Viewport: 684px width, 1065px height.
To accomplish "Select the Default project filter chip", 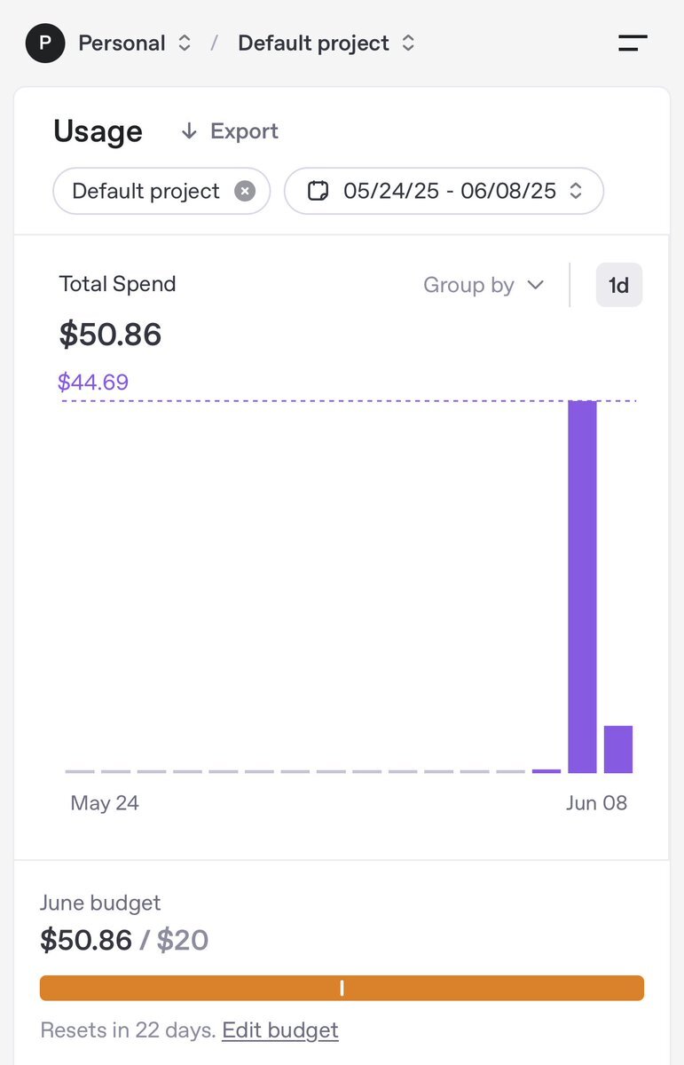I will click(x=145, y=191).
